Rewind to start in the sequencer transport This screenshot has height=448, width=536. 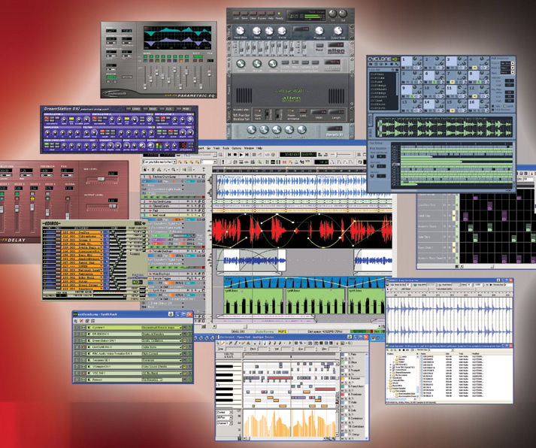229,154
